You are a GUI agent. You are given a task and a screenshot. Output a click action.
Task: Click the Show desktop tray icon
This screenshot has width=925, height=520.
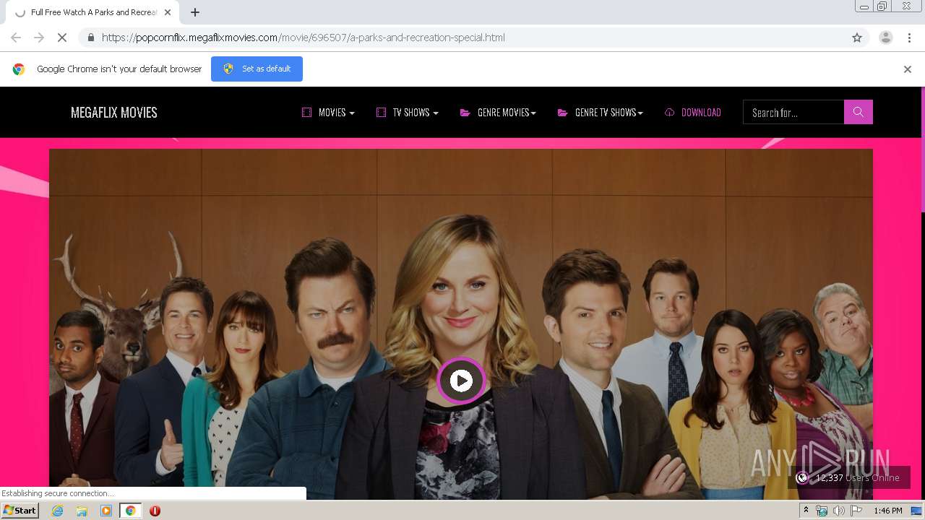pyautogui.click(x=916, y=511)
